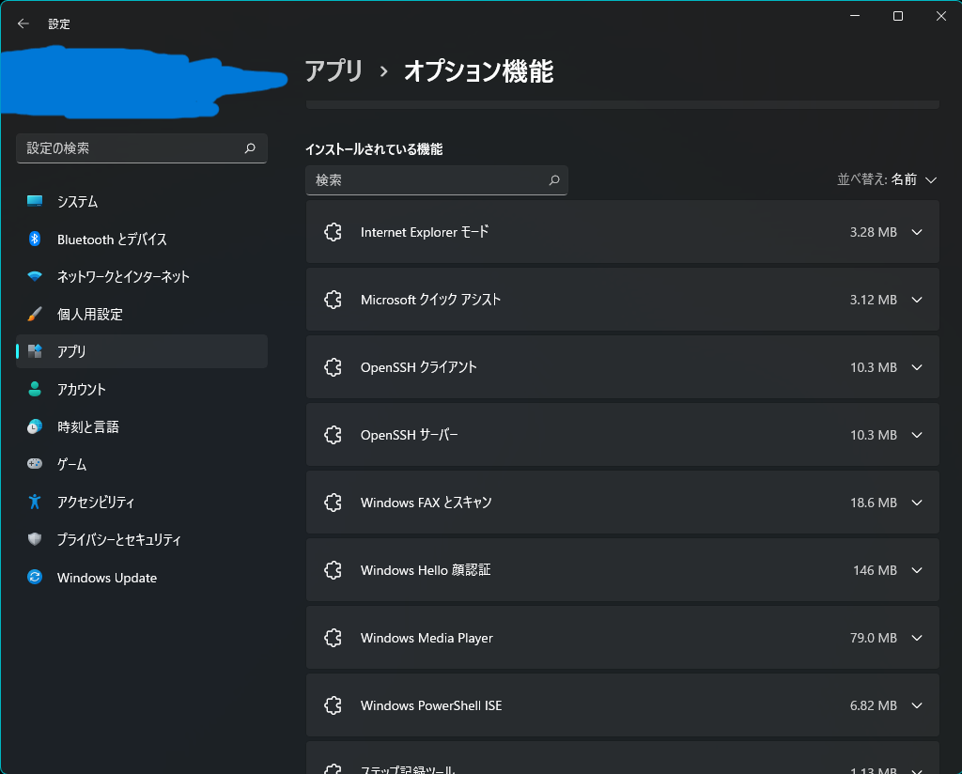The width and height of the screenshot is (962, 774).
Task: Click the accessibility figure icon
Action: (35, 502)
